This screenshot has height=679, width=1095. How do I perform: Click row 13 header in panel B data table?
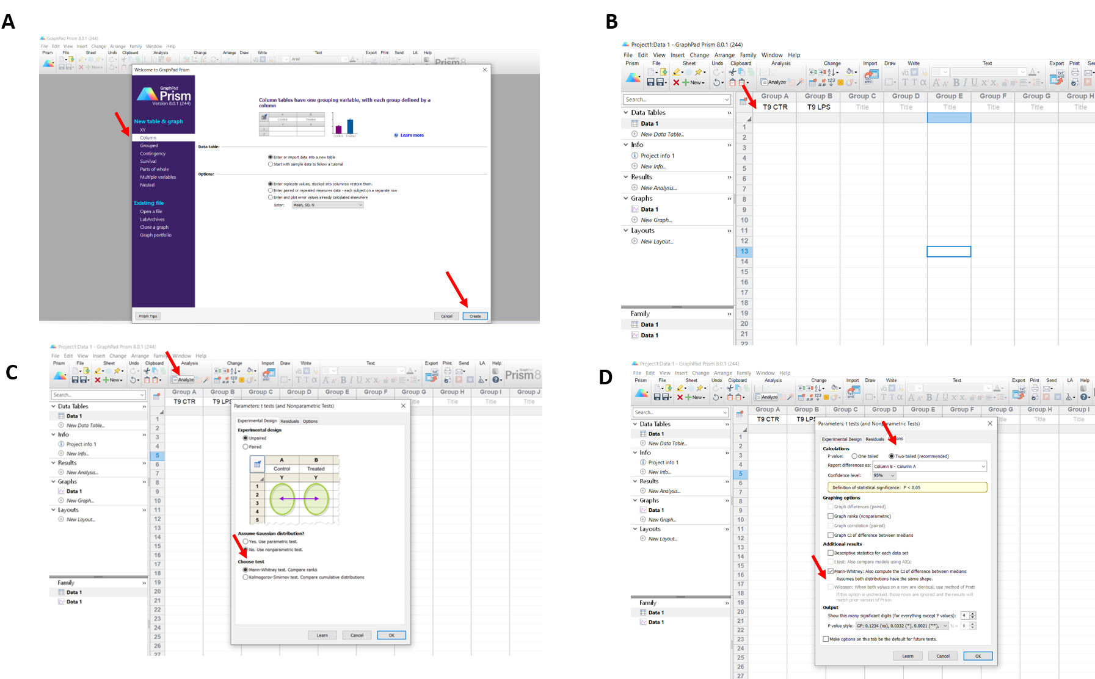pyautogui.click(x=744, y=251)
